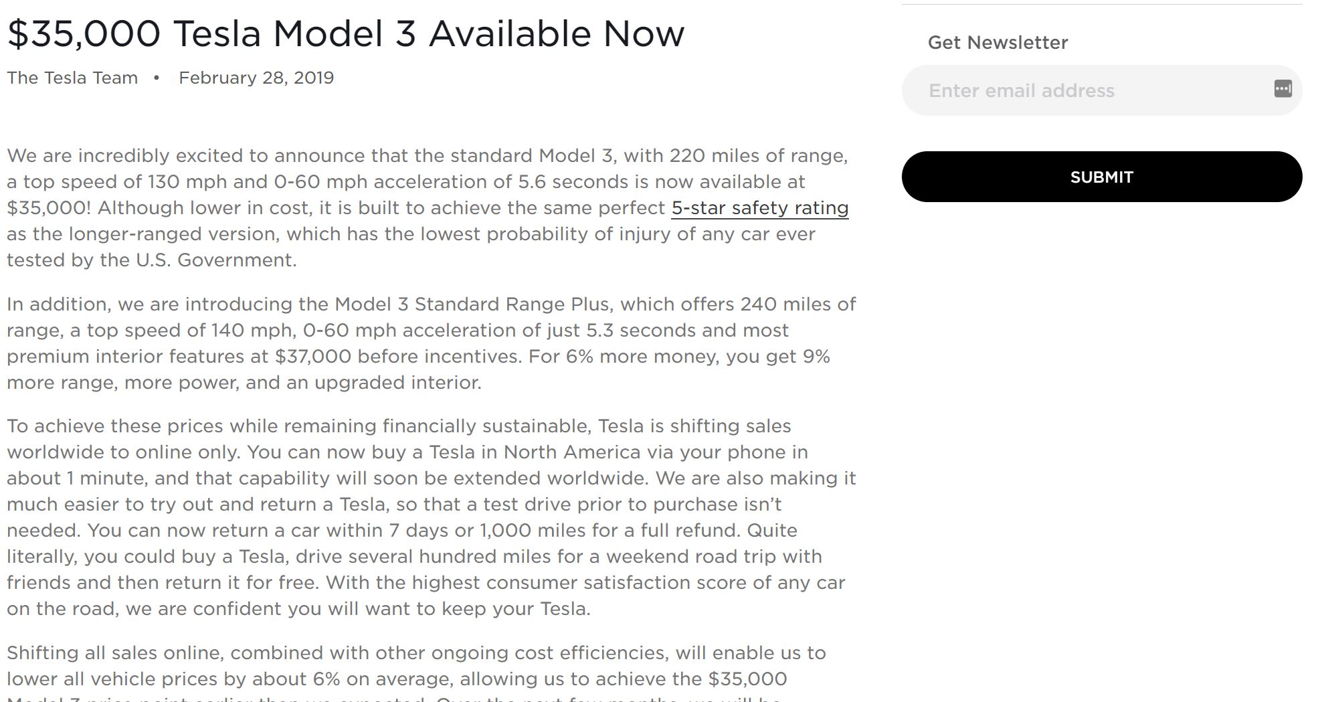Click the Model 3 Standard Range Plus text
1320x702 pixels.
(472, 304)
